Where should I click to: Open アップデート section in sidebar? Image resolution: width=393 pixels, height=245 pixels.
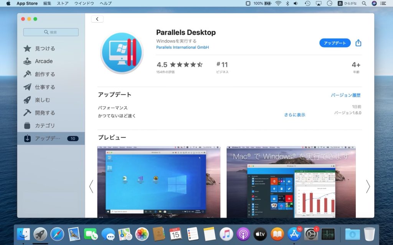click(x=51, y=139)
